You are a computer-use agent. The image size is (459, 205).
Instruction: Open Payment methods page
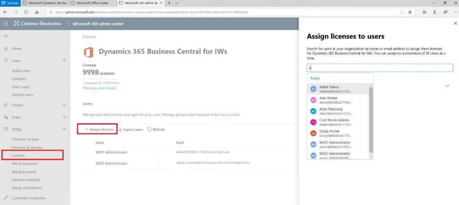(x=26, y=180)
